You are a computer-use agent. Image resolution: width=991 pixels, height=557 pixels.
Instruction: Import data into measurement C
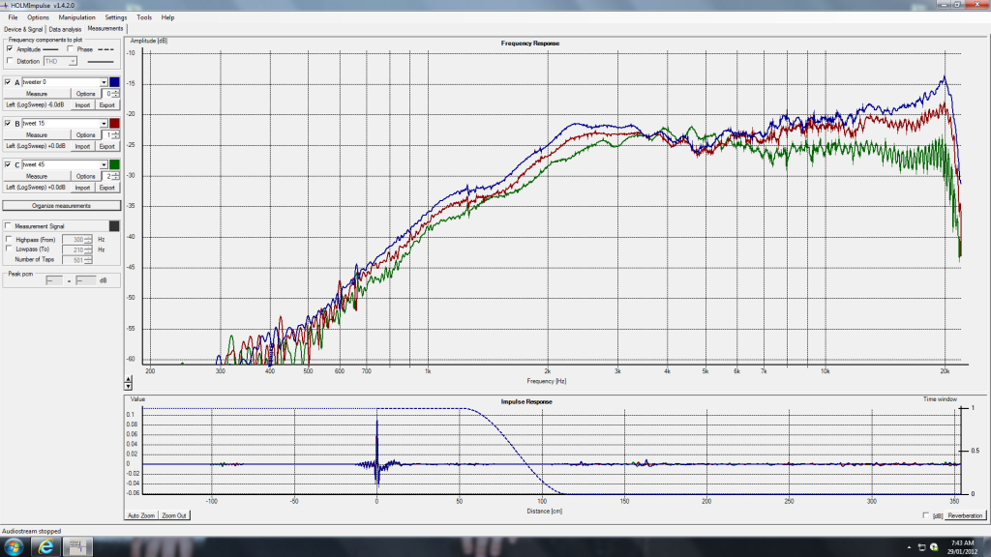tap(83, 188)
